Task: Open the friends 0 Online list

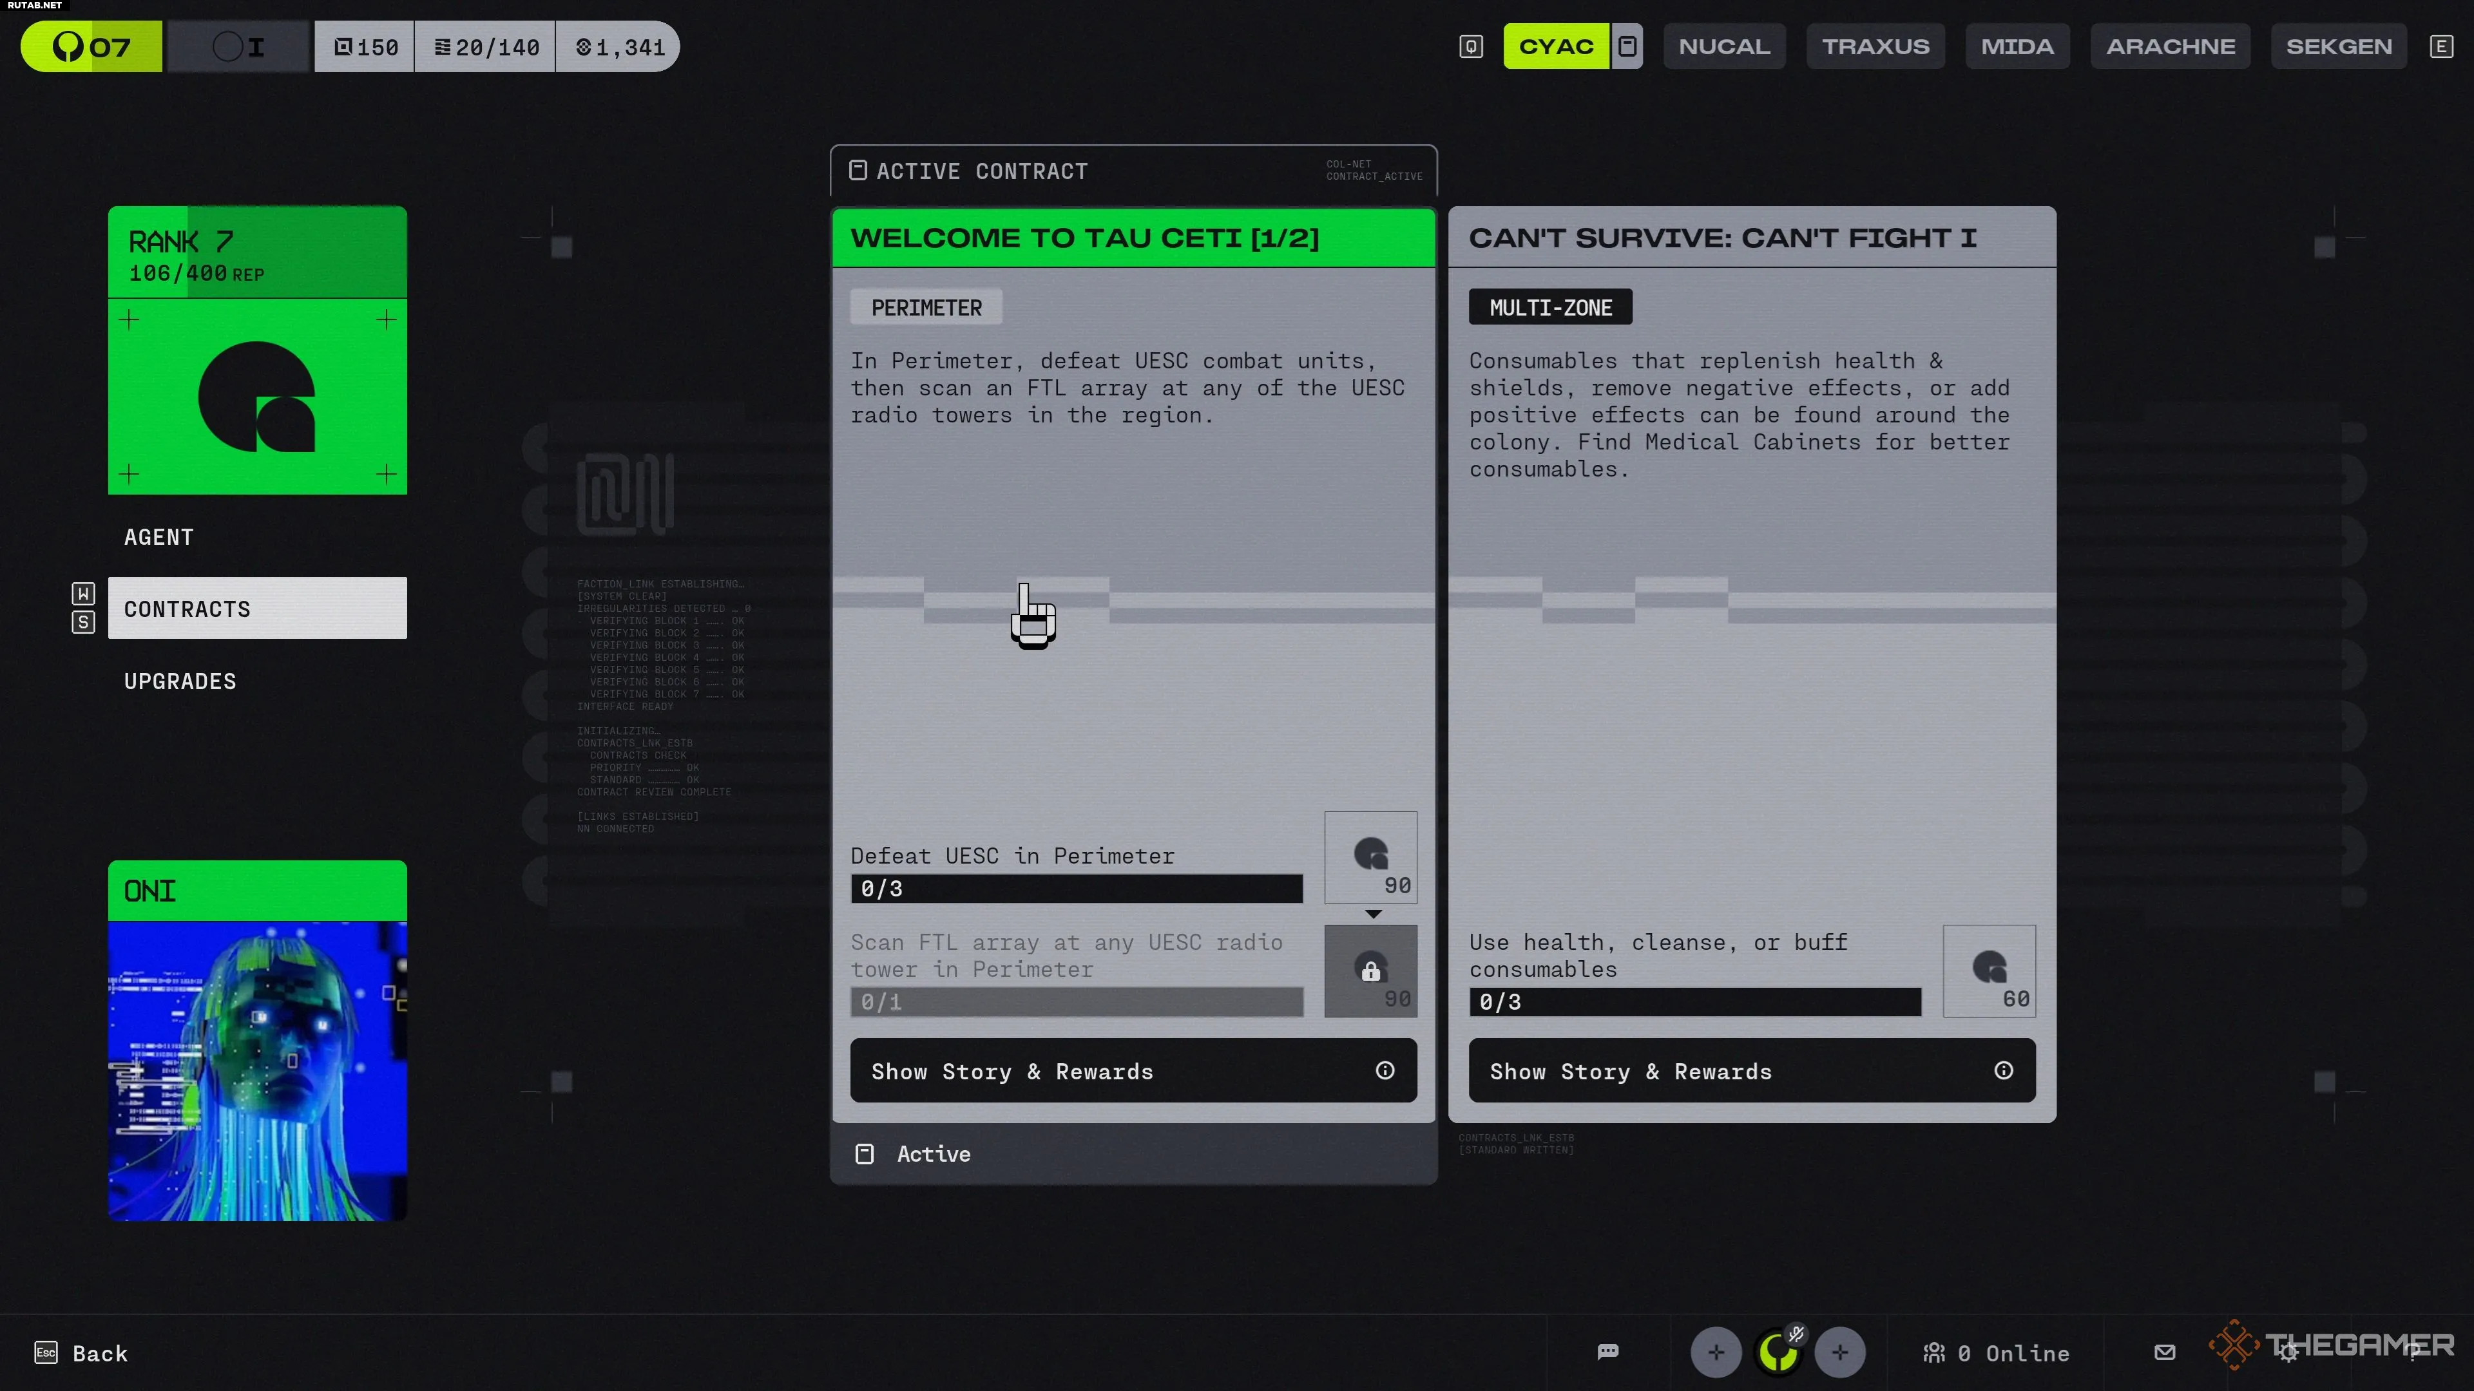Action: [1997, 1352]
